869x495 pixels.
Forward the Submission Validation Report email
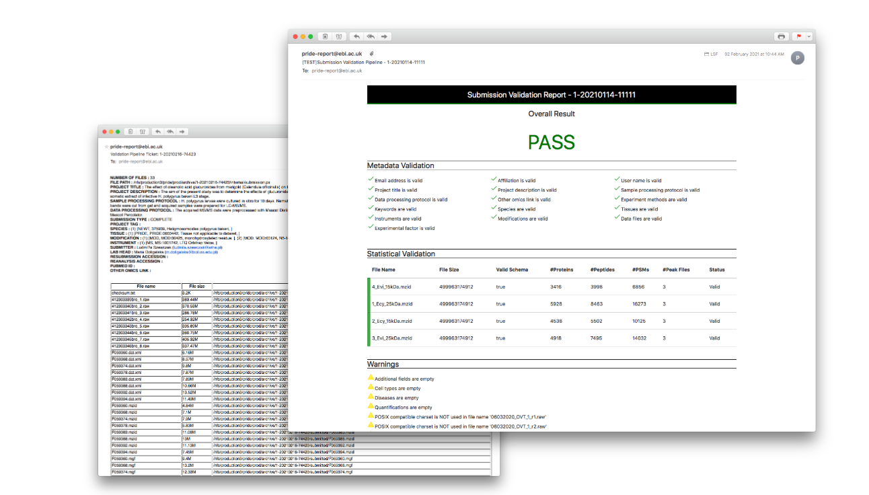[384, 36]
